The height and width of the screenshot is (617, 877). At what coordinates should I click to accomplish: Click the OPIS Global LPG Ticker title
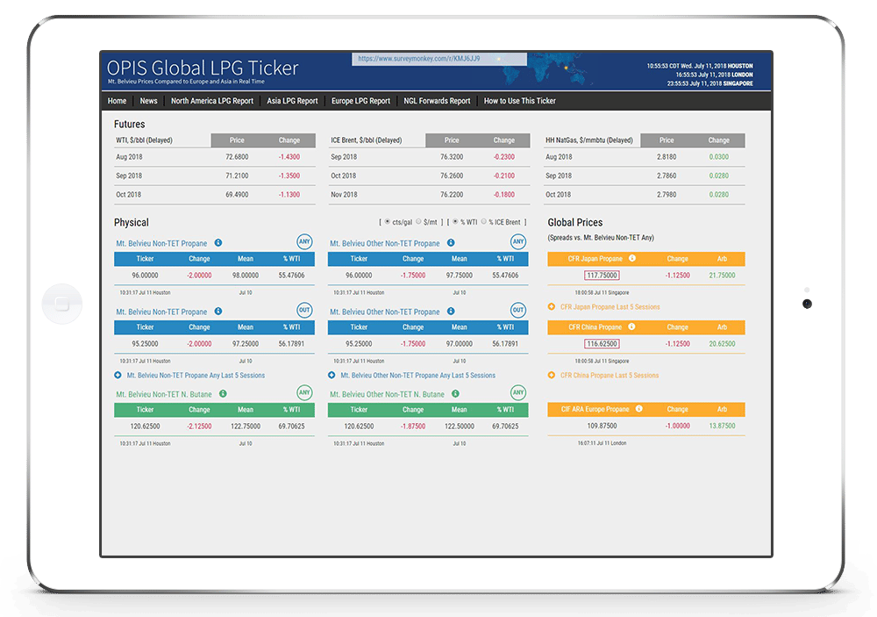[203, 68]
